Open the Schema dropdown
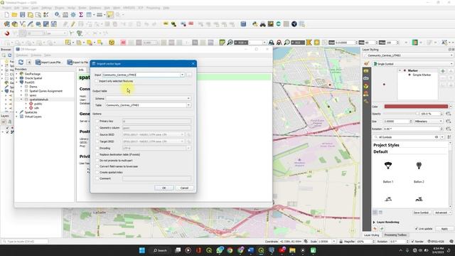Image resolution: width=455 pixels, height=256 pixels. (x=148, y=98)
